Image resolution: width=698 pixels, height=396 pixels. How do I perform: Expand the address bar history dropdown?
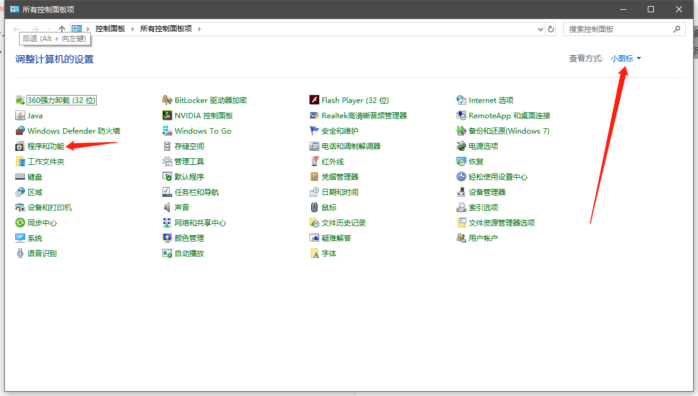pos(540,29)
